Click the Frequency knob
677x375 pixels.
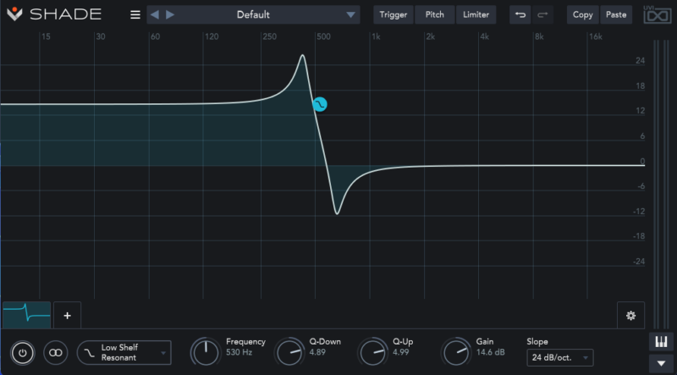pyautogui.click(x=206, y=352)
